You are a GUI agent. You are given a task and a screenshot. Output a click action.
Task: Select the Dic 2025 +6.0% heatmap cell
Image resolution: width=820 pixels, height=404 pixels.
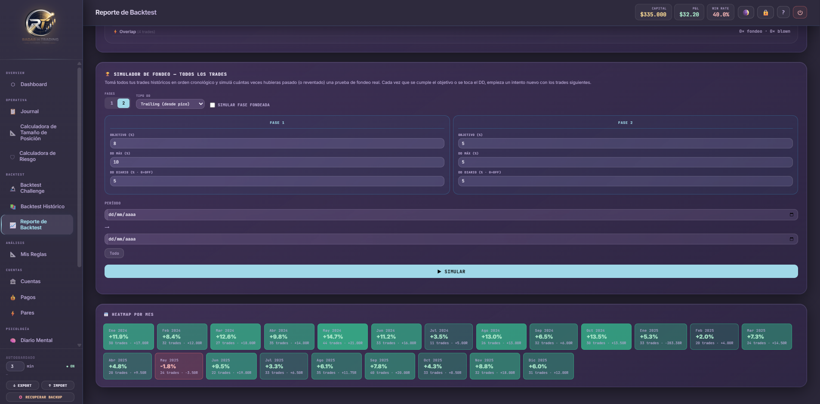tap(549, 366)
